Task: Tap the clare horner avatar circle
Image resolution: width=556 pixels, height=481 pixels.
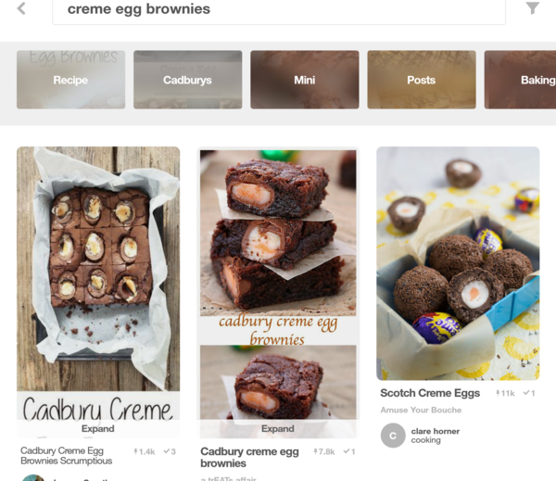Action: pyautogui.click(x=393, y=436)
